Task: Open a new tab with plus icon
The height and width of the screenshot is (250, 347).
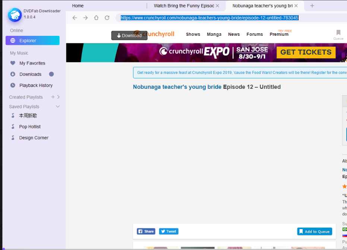Action: point(312,6)
